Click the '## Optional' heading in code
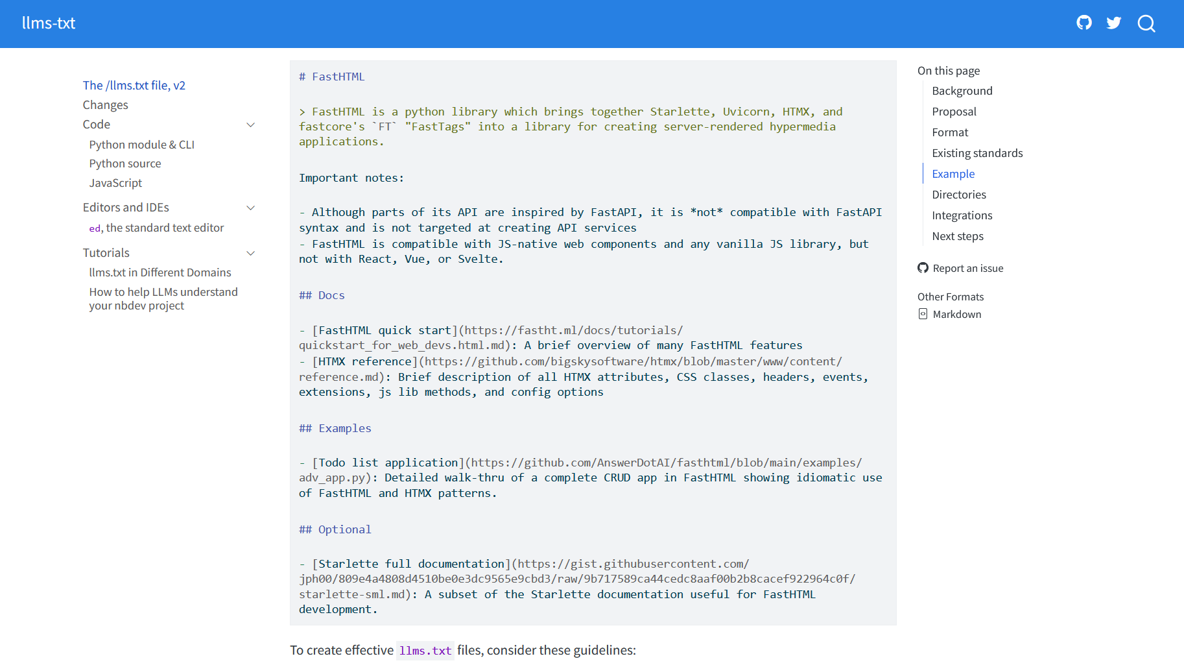 [335, 529]
